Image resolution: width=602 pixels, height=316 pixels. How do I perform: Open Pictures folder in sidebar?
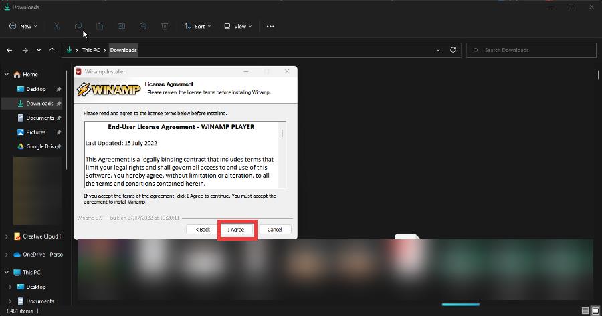[35, 132]
